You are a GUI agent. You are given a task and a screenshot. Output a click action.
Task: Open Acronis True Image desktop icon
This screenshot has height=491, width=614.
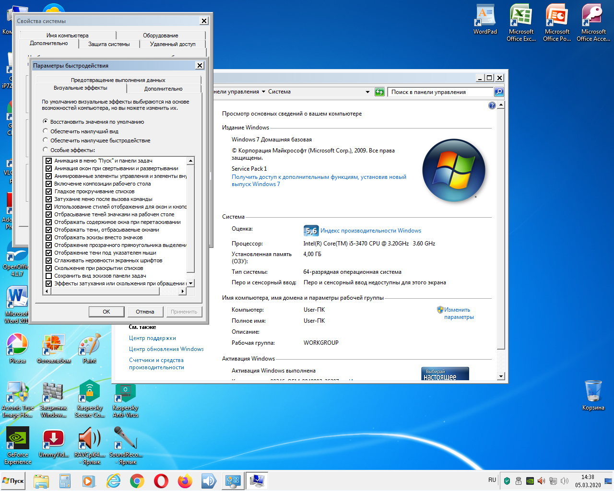click(17, 399)
